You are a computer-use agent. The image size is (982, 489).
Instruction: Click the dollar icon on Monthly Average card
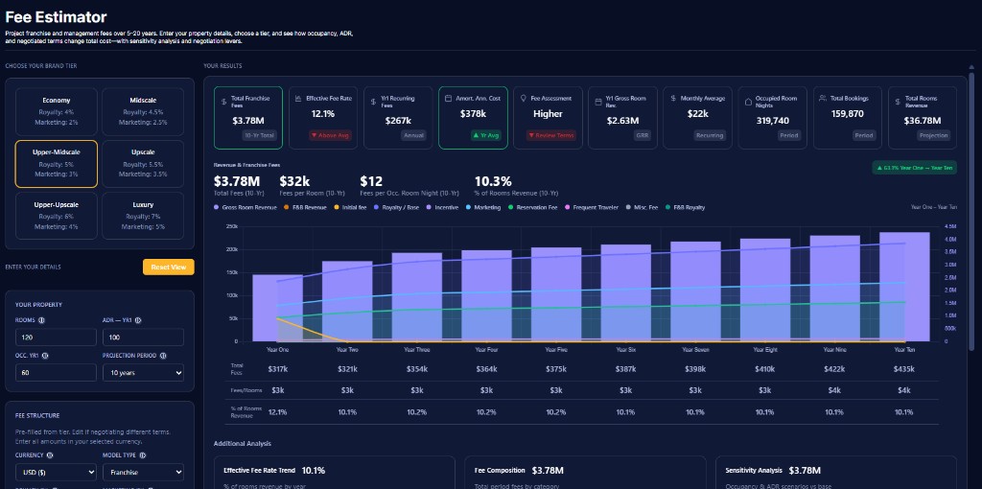tap(673, 99)
